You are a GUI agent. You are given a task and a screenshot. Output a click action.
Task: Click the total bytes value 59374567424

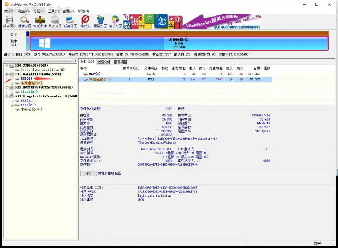click(260, 116)
